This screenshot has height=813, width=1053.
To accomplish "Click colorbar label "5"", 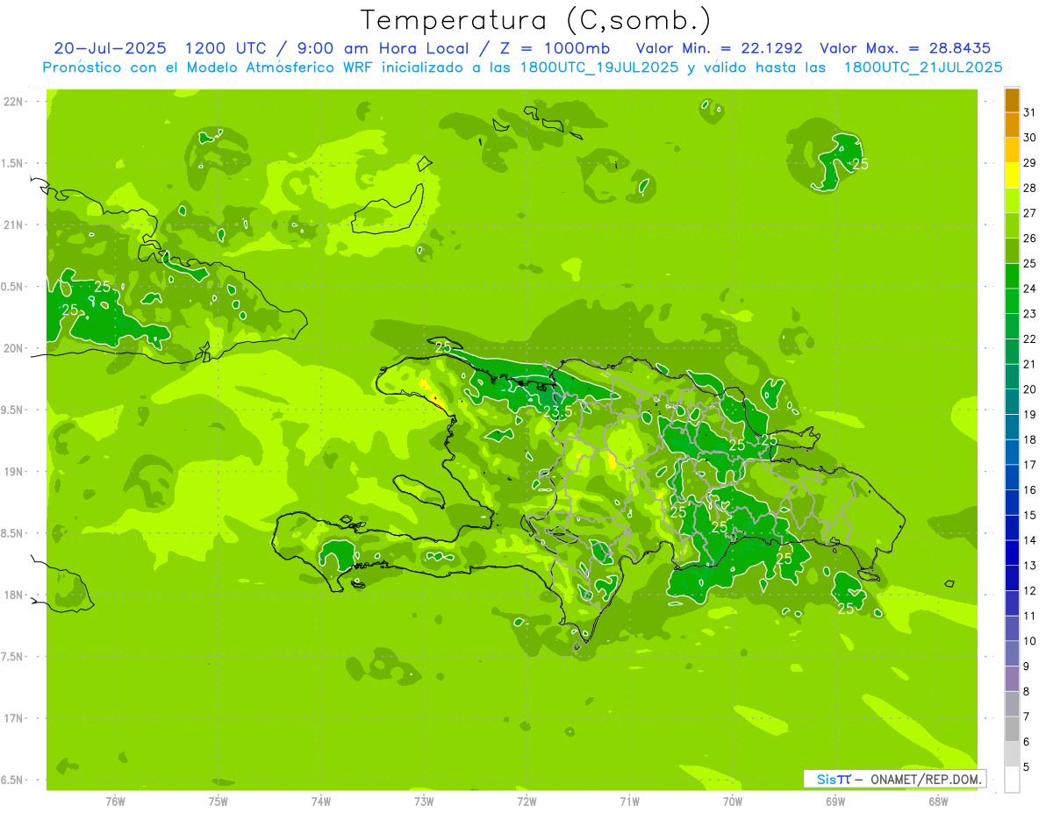I will click(x=1026, y=767).
